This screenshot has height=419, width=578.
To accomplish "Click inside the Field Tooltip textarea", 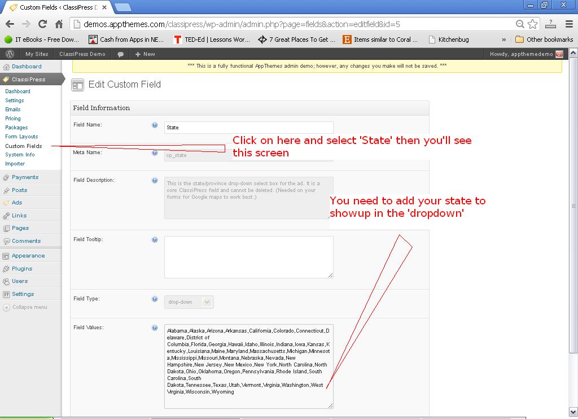I will coord(249,257).
